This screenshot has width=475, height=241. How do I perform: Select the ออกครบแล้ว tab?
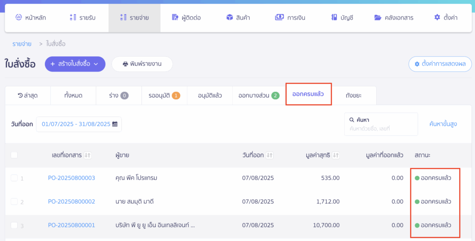click(x=308, y=94)
